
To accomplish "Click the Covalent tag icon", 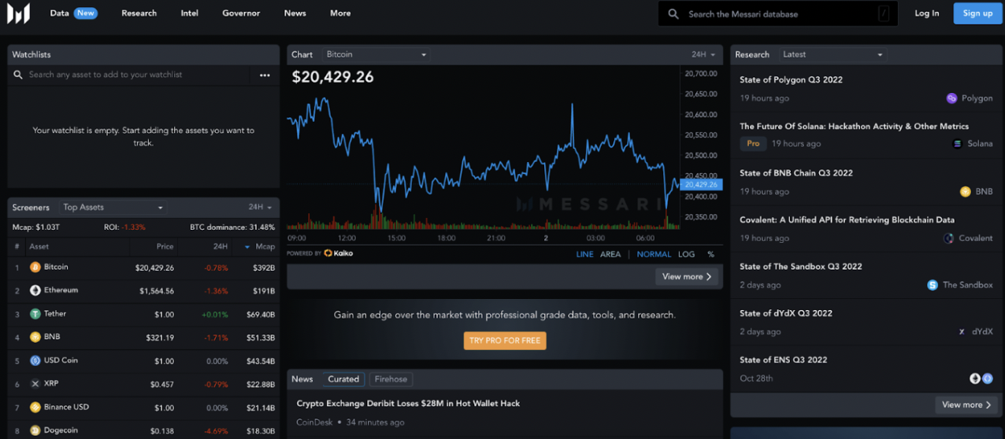I will [x=948, y=238].
